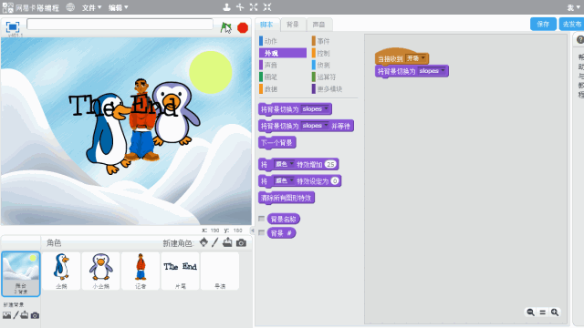Select the grow sprite tool

click(254, 6)
